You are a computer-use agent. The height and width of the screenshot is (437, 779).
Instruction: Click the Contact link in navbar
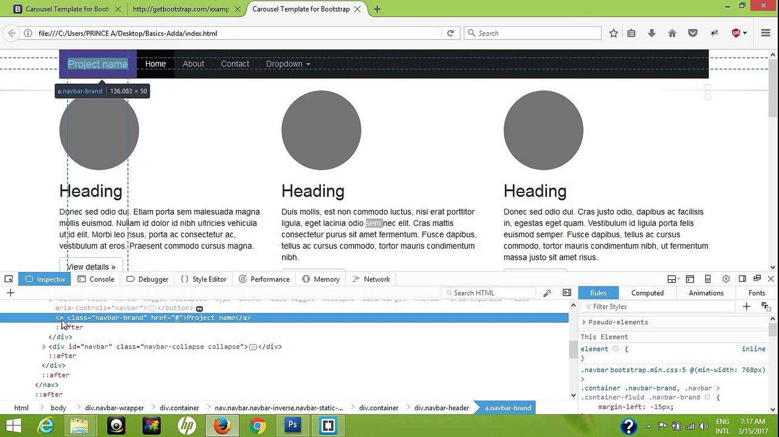tap(235, 64)
